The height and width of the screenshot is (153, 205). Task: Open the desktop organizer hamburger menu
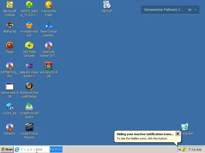tap(190, 10)
